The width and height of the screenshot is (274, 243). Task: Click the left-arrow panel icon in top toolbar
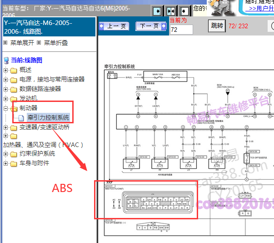(184, 11)
